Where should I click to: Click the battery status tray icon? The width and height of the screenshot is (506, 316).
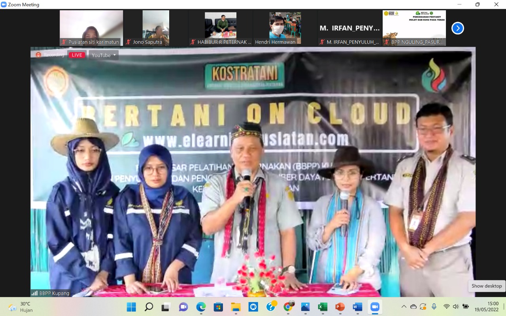pyautogui.click(x=466, y=307)
